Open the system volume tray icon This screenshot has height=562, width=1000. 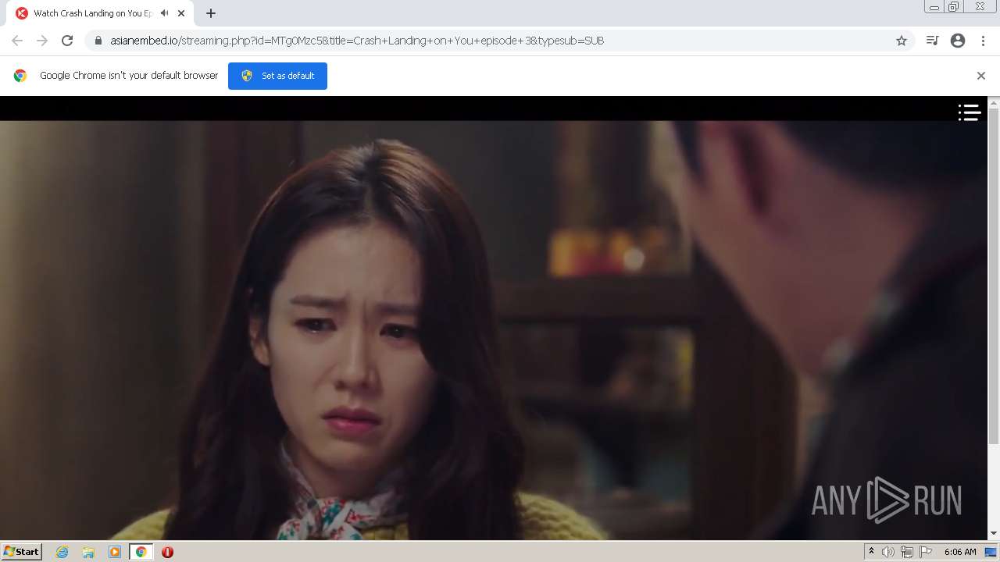point(888,552)
